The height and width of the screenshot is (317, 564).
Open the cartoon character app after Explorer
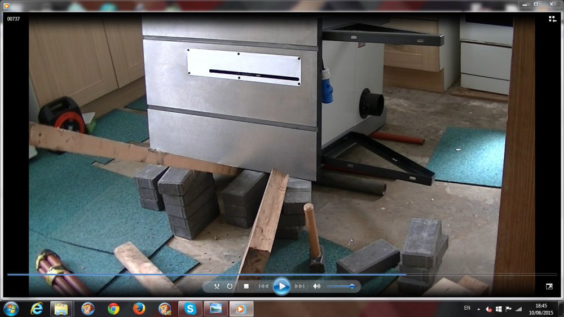(x=88, y=309)
